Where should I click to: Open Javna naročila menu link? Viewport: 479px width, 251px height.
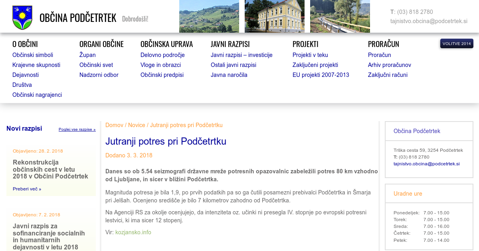(x=229, y=75)
